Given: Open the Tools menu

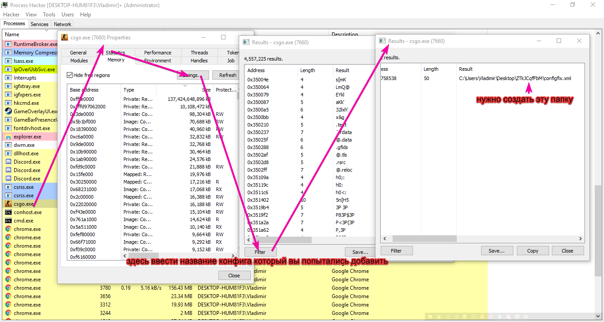Looking at the screenshot, I should click(49, 15).
